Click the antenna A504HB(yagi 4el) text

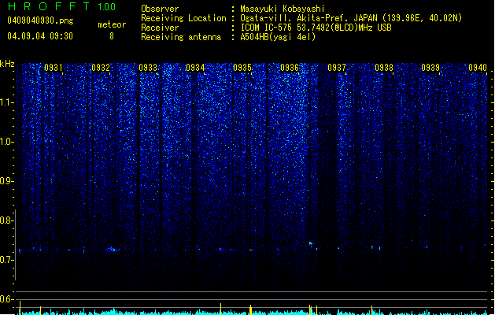(x=278, y=37)
